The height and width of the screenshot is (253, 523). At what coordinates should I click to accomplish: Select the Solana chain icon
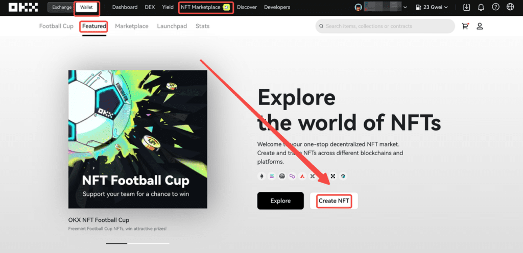pyautogui.click(x=272, y=176)
